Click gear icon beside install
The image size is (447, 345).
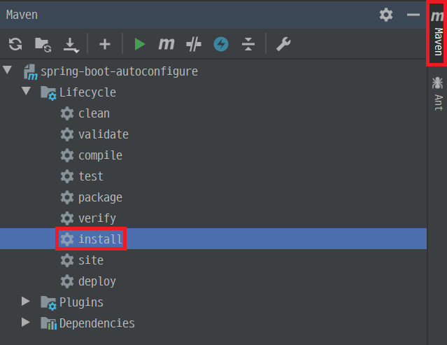[x=67, y=239]
